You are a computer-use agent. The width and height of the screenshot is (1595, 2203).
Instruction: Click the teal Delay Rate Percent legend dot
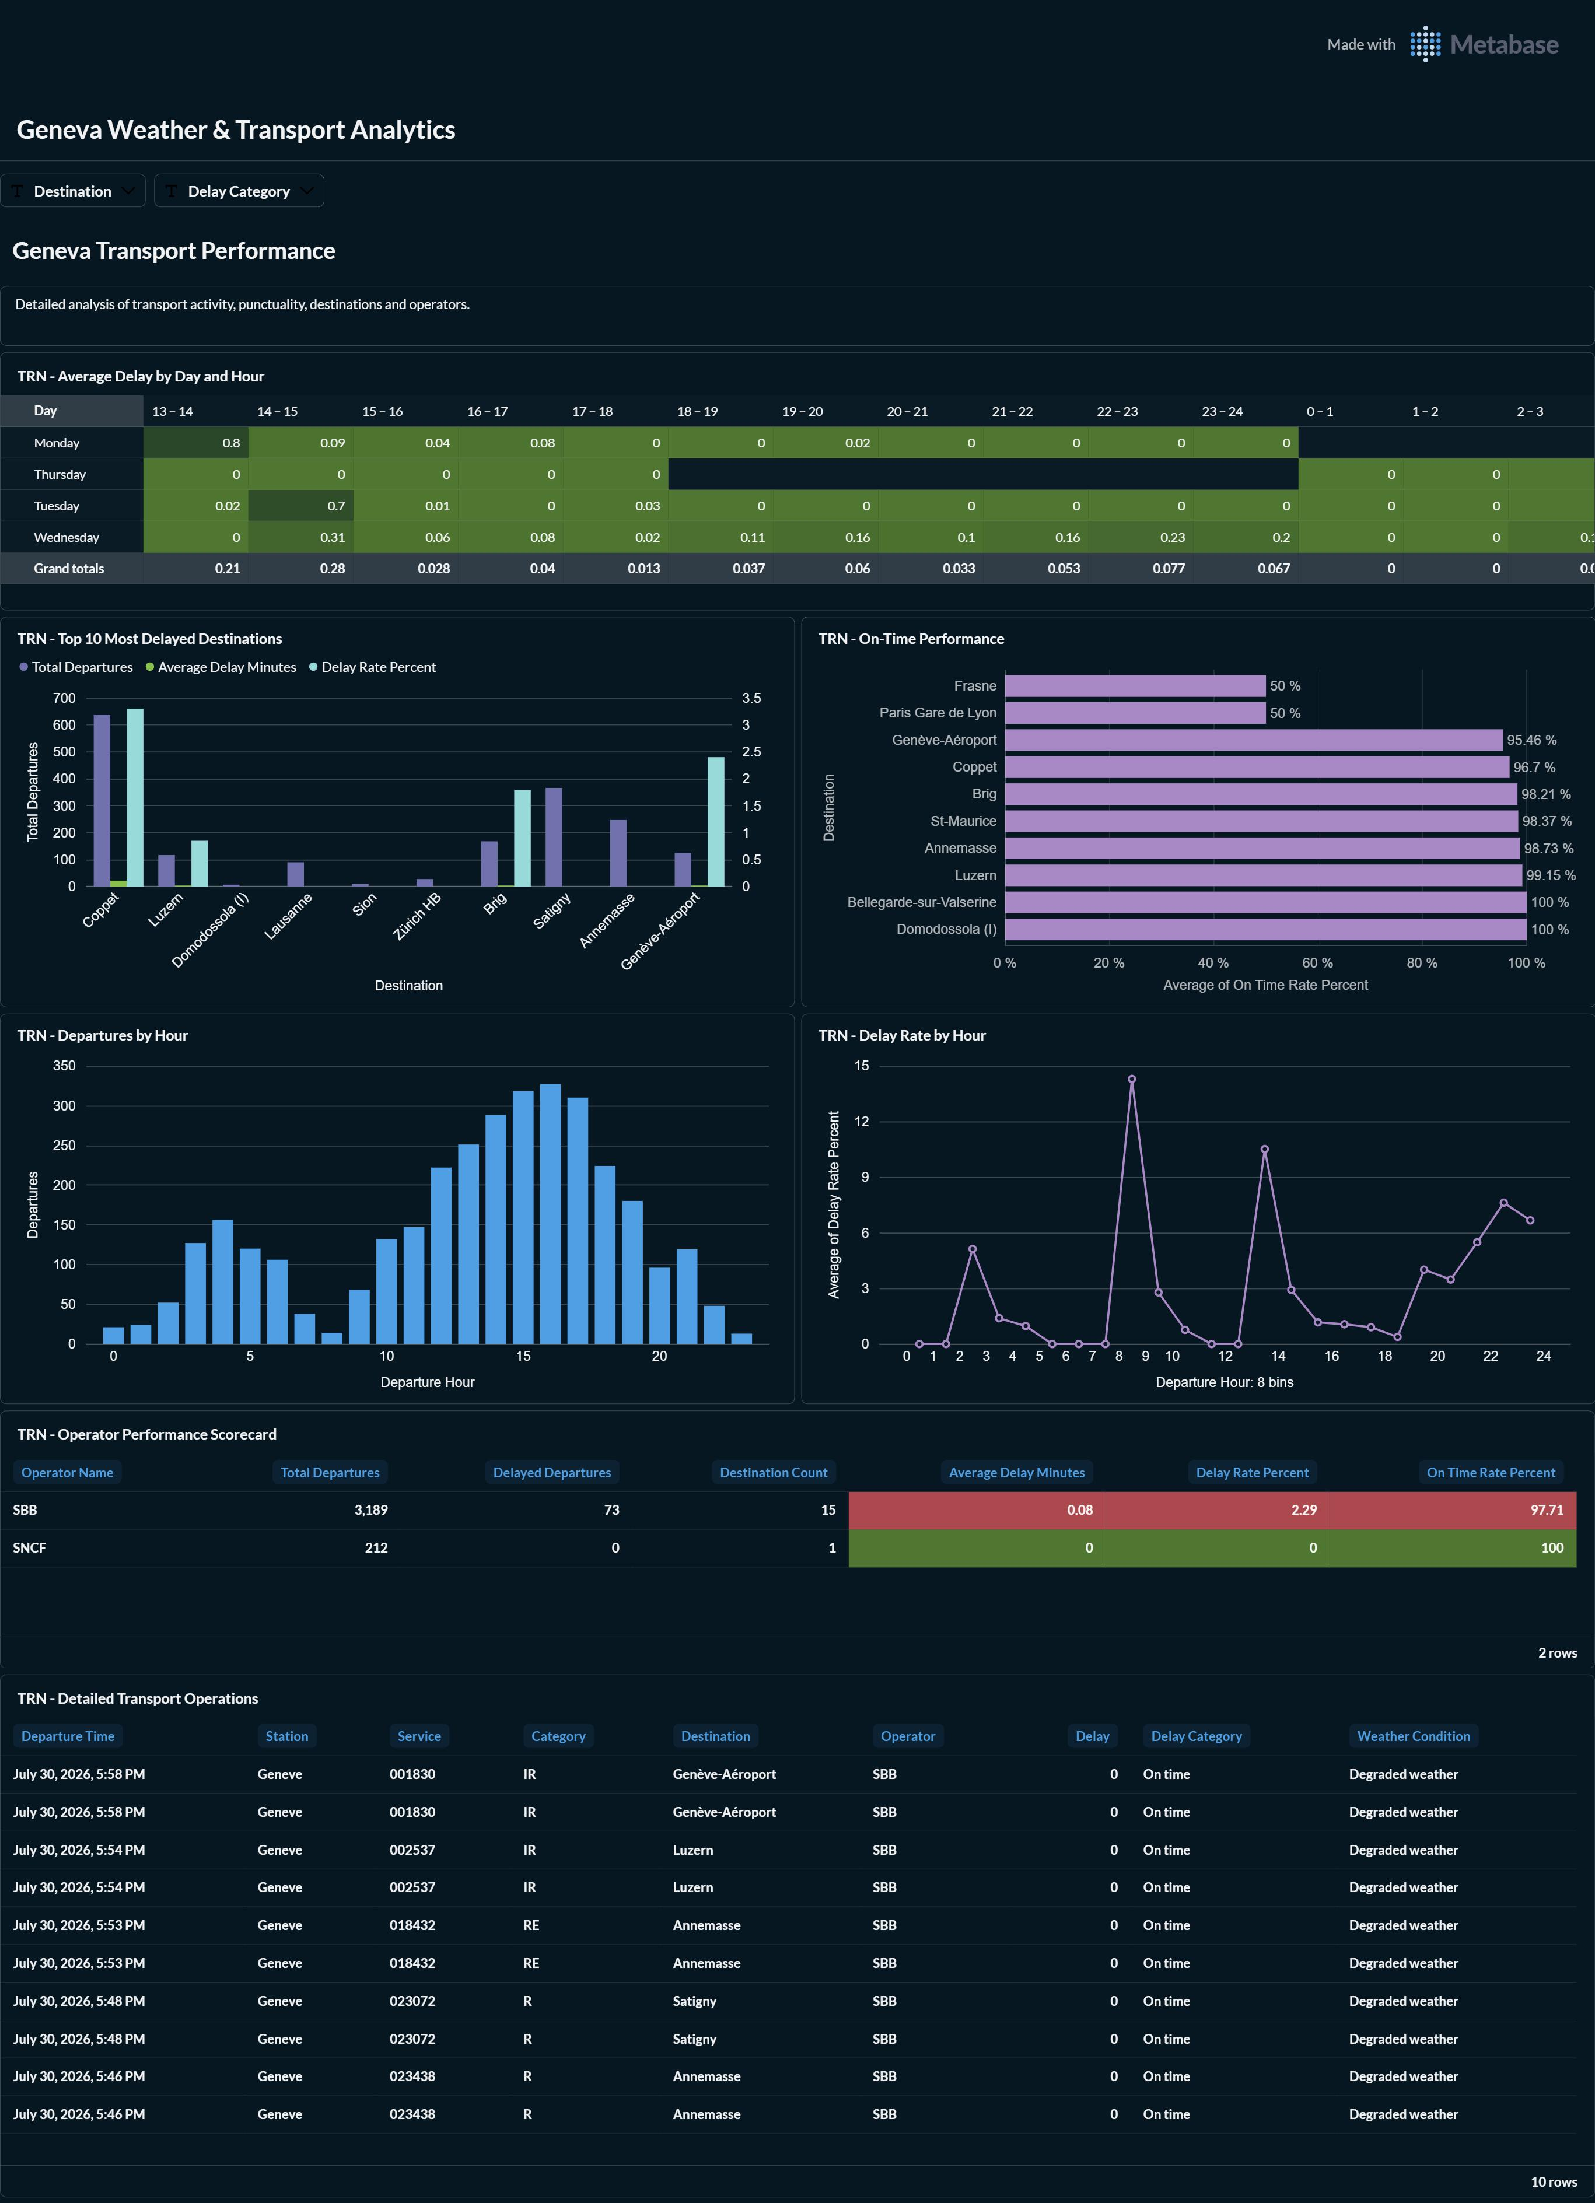313,667
